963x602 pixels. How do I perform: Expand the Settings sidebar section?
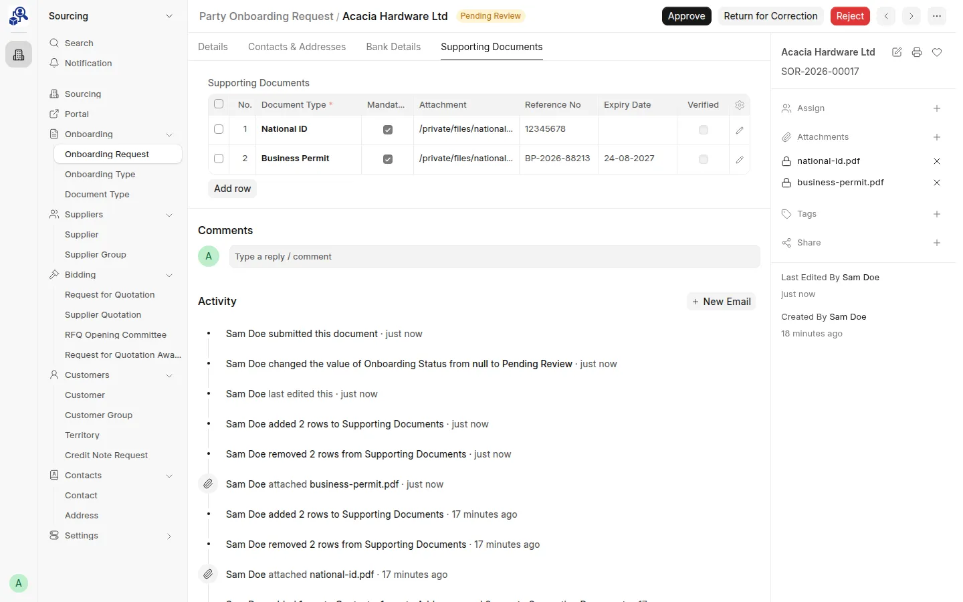point(169,536)
